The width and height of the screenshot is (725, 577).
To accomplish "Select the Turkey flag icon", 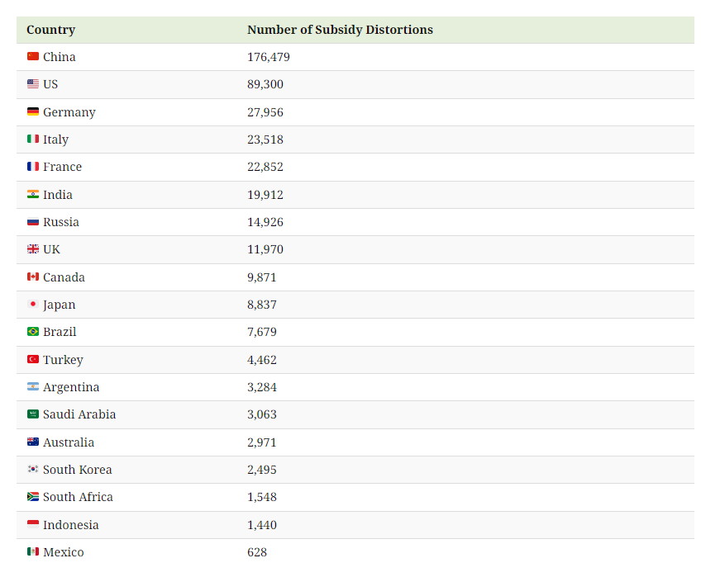I will [x=33, y=359].
